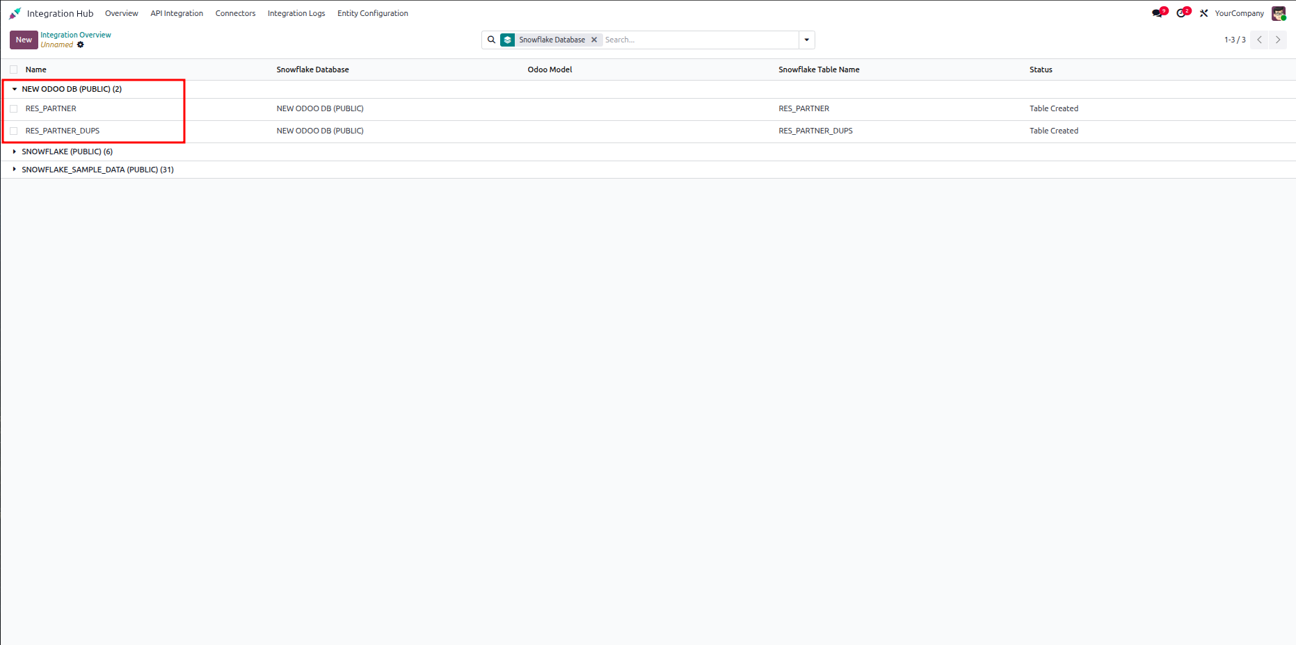Open the Integration Logs menu
The height and width of the screenshot is (645, 1296).
click(x=296, y=13)
